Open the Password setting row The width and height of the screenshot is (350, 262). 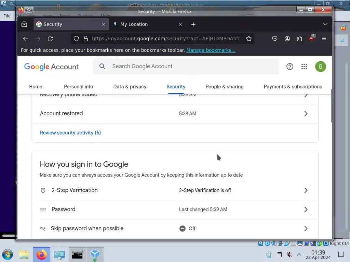(x=175, y=210)
